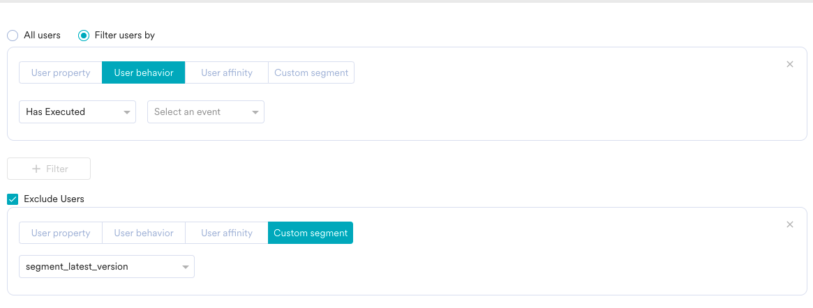Switch to User behavior tab under Exclude Users
This screenshot has height=308, width=813.
pos(144,233)
